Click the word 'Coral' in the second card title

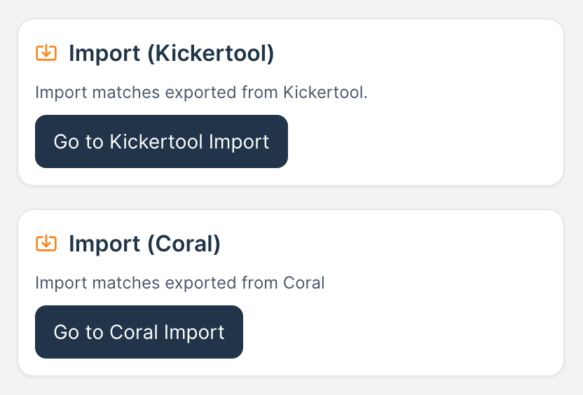(x=184, y=244)
